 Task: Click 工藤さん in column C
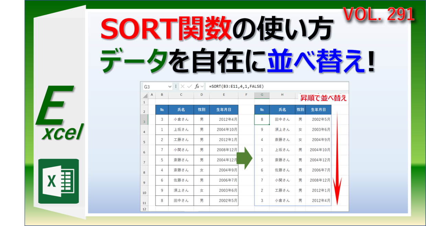point(181,140)
